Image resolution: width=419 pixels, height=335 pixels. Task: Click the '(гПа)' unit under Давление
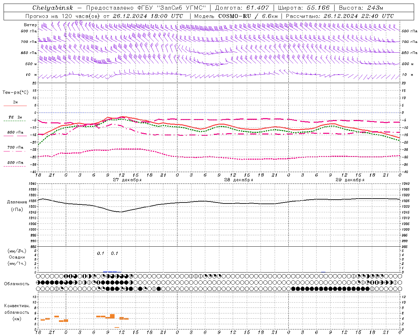click(x=17, y=209)
